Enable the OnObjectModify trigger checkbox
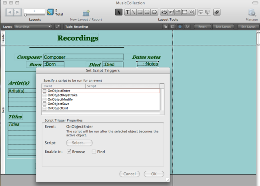The image size is (260, 186). 44,100
